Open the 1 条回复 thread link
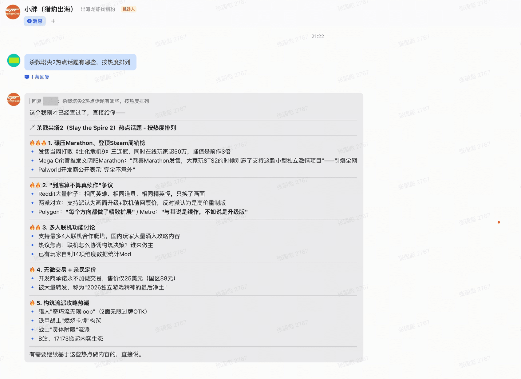The image size is (521, 379). [37, 77]
